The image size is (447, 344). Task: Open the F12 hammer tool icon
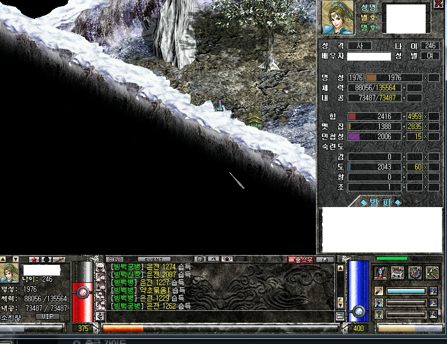click(432, 273)
